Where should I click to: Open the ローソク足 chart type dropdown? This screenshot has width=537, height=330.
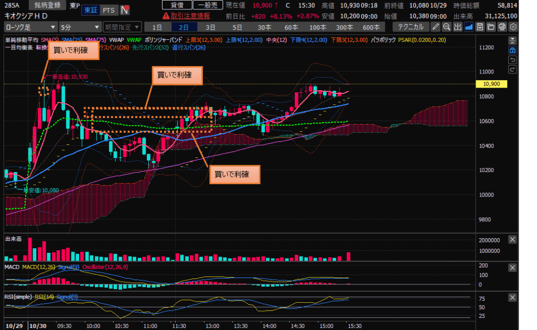pos(30,27)
